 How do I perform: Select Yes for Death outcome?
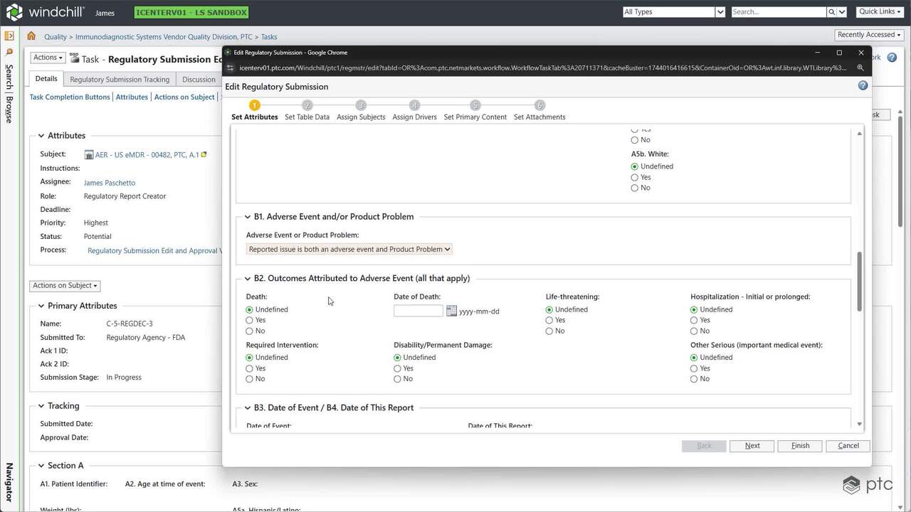click(x=249, y=321)
